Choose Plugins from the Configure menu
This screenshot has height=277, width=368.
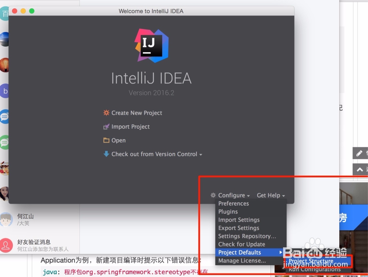(251, 212)
